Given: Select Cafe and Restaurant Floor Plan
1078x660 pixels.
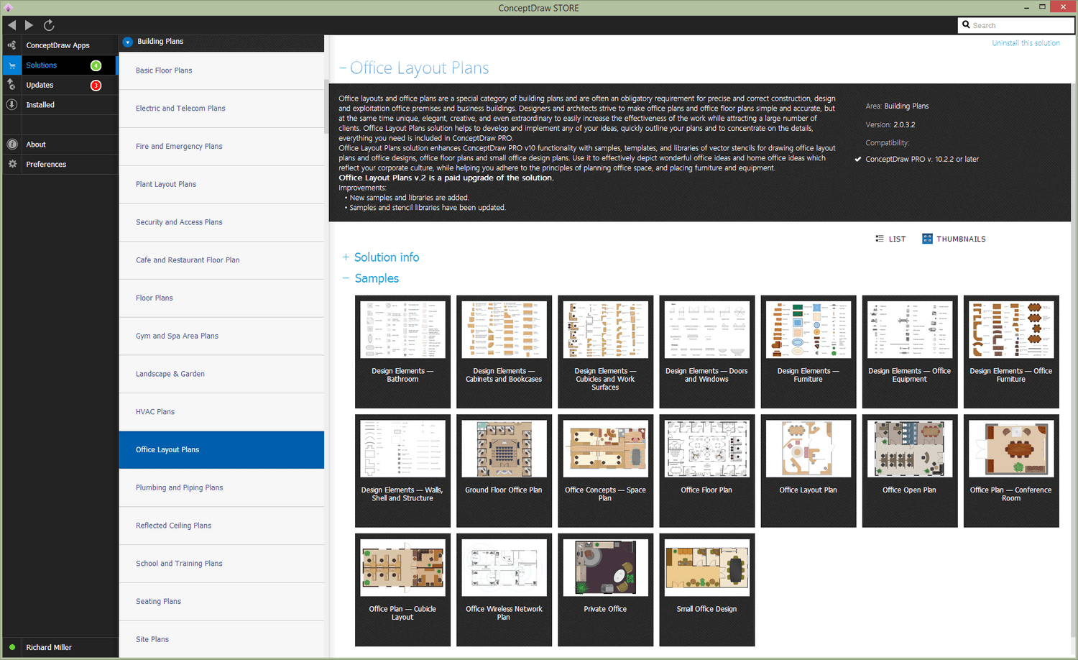Looking at the screenshot, I should (221, 260).
